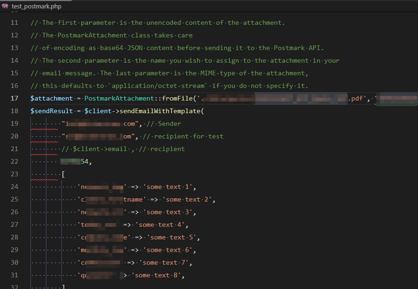Click the opening bracket on line 23
The width and height of the screenshot is (418, 289).
63,174
